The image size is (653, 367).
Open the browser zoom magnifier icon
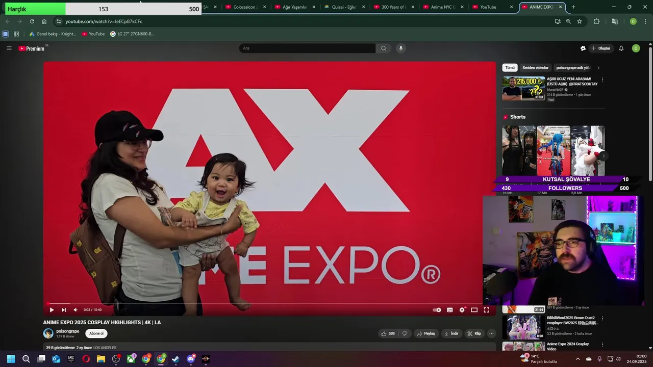(568, 21)
